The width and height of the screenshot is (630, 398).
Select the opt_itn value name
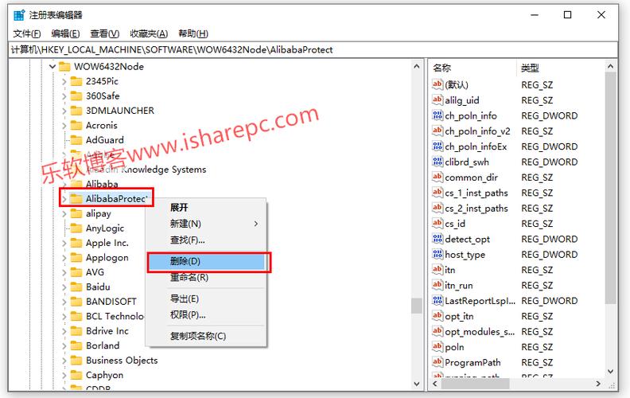pos(459,316)
